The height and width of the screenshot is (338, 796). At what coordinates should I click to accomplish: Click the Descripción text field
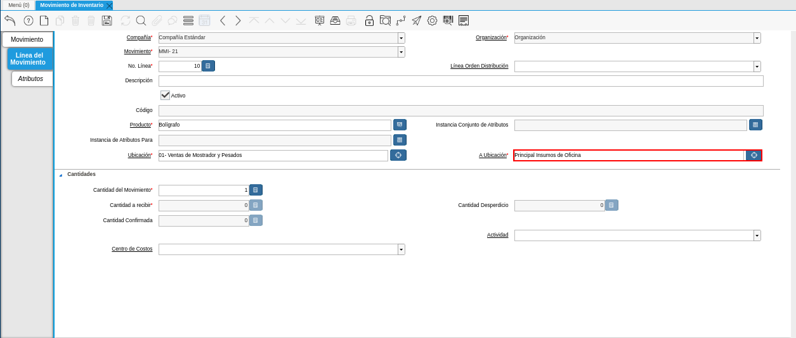pyautogui.click(x=460, y=81)
